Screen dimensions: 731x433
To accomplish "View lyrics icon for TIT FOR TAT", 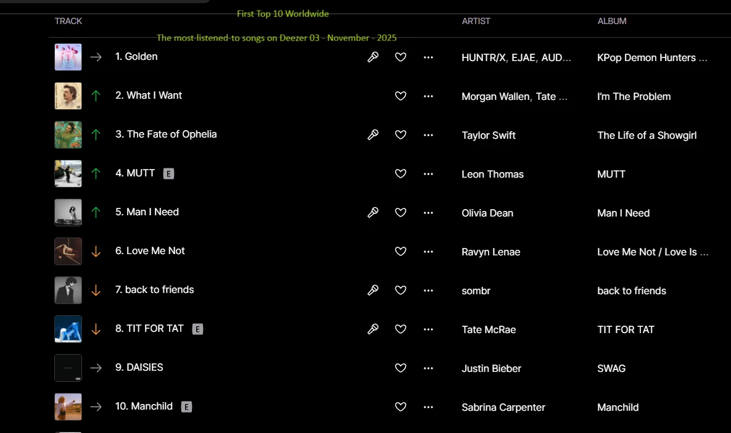I will [x=373, y=329].
